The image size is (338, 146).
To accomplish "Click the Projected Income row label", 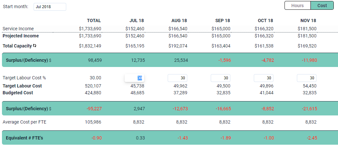I will (21, 36).
